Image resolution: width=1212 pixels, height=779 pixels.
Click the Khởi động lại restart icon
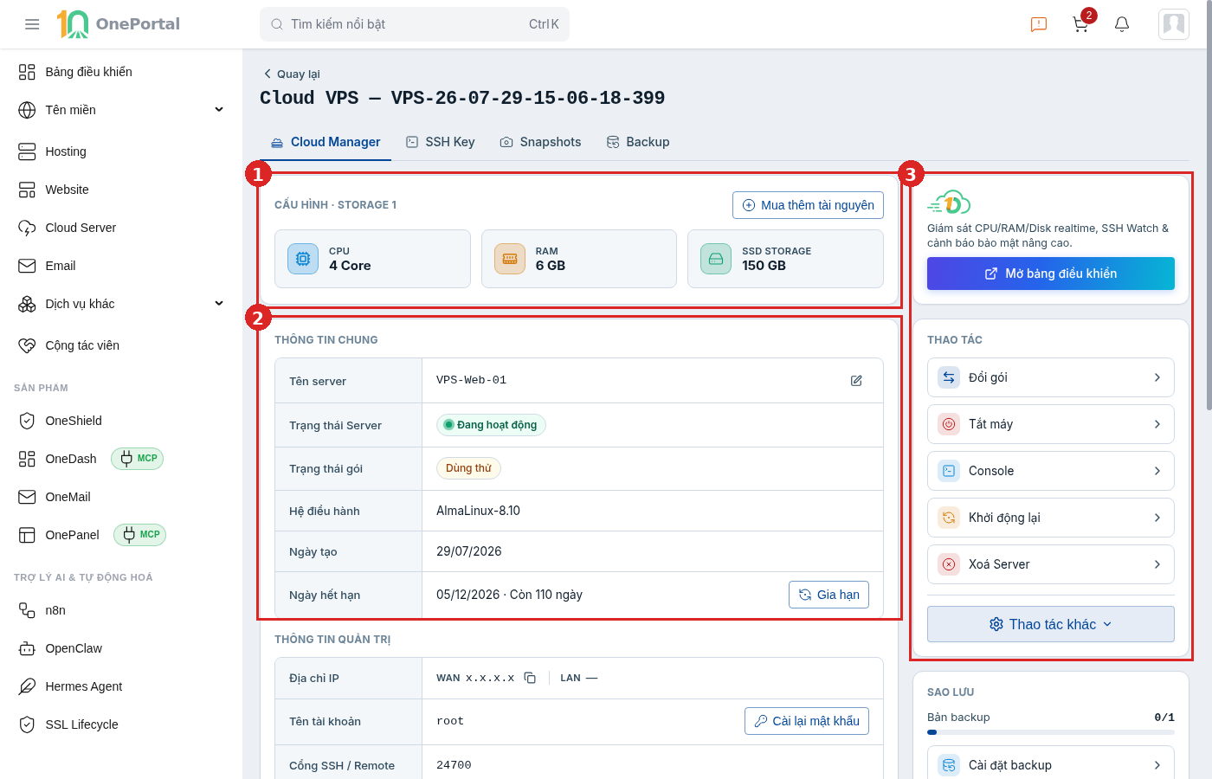pyautogui.click(x=949, y=518)
